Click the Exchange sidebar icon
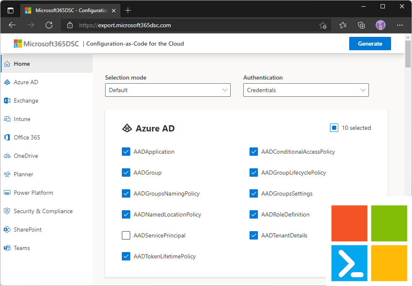Image resolution: width=412 pixels, height=286 pixels. click(x=7, y=100)
